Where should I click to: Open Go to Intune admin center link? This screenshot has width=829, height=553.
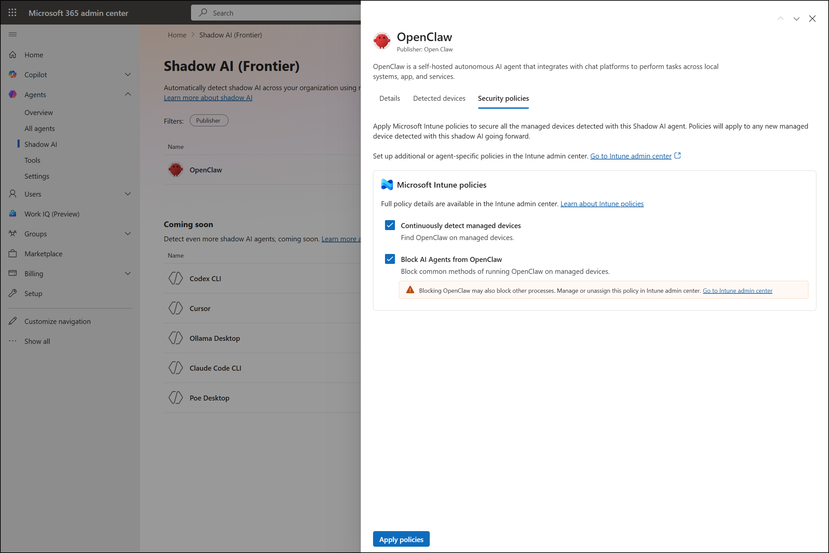(x=630, y=156)
